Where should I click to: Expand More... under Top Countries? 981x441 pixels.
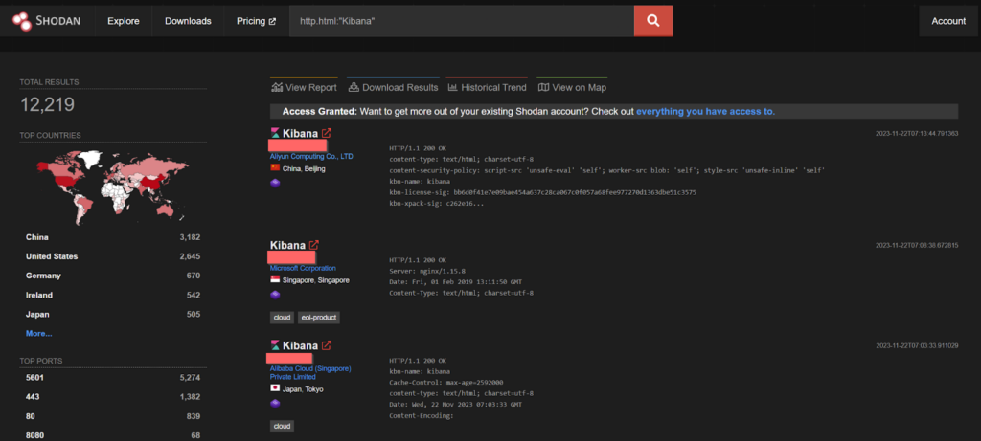38,334
